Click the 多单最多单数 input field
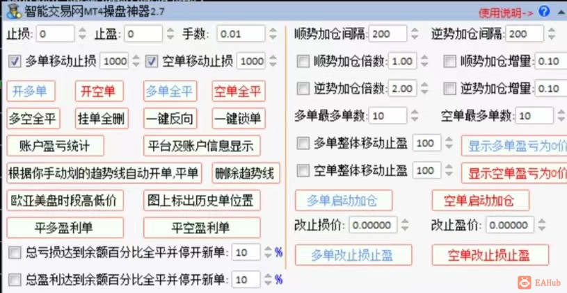Viewport: 567px width, 293px height. [388, 116]
